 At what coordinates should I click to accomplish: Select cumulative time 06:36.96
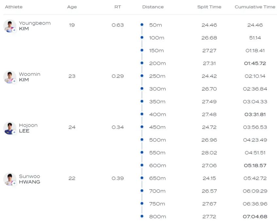255,204
